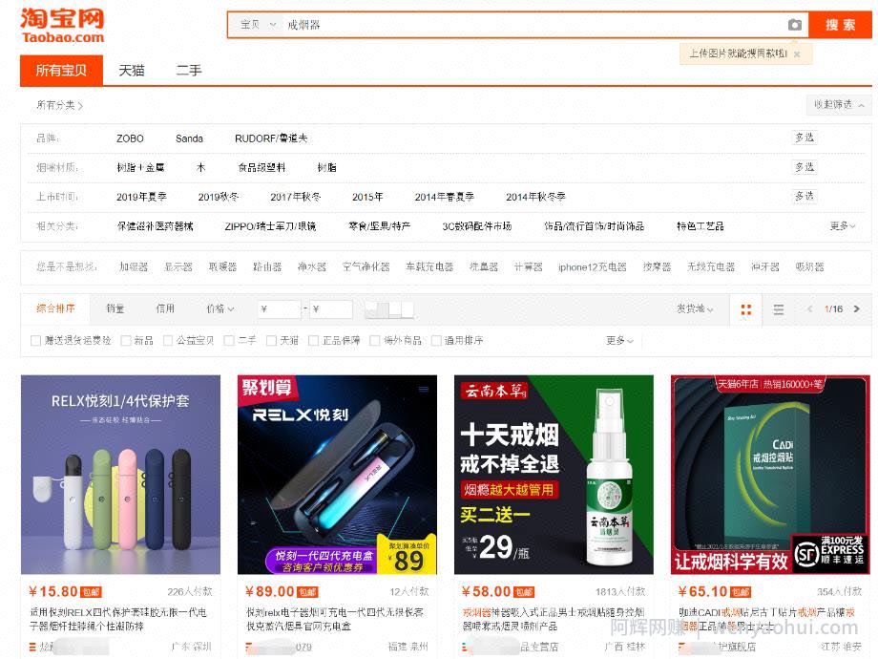Open title of ¥15.80 RELX protective case
The image size is (878, 659).
tap(118, 619)
